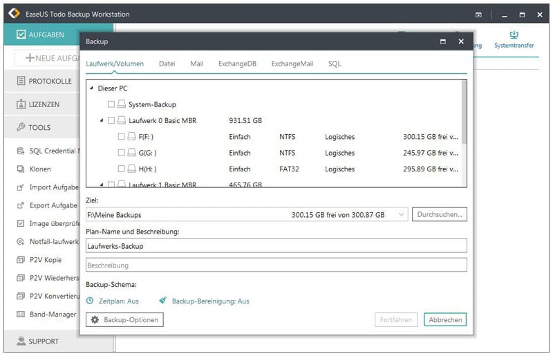
Task: Check the System-Backup checkbox
Action: click(111, 104)
